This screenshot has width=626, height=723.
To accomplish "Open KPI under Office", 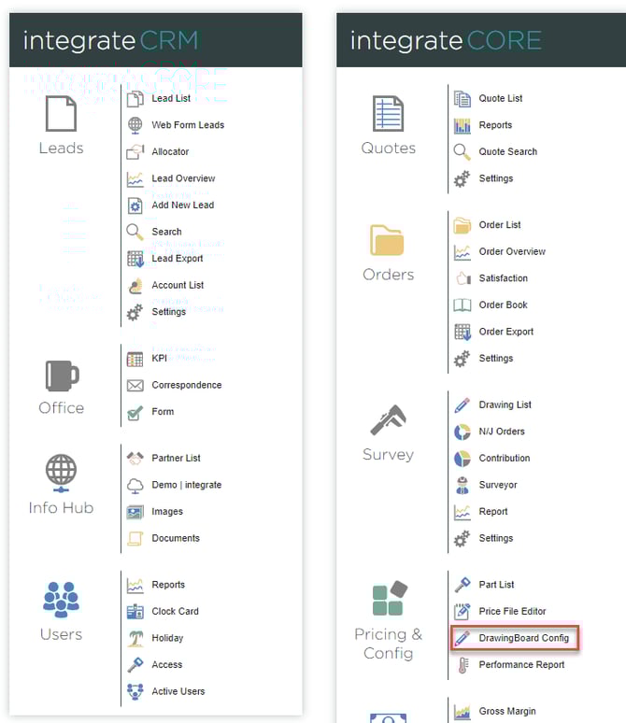I will (x=159, y=358).
